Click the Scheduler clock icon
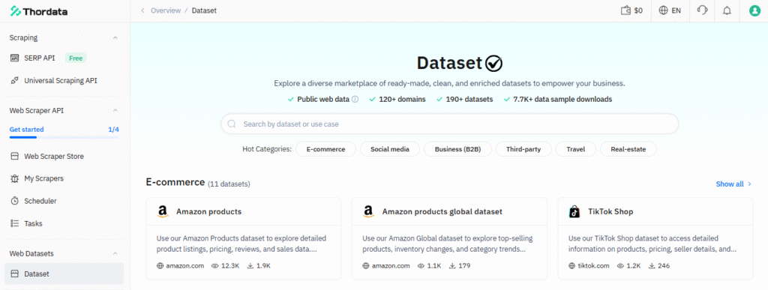Viewport: 768px width, 290px height. pyautogui.click(x=15, y=201)
